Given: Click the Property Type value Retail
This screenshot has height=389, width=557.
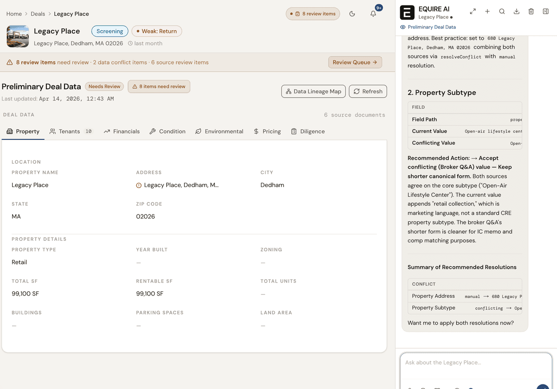Looking at the screenshot, I should point(19,263).
